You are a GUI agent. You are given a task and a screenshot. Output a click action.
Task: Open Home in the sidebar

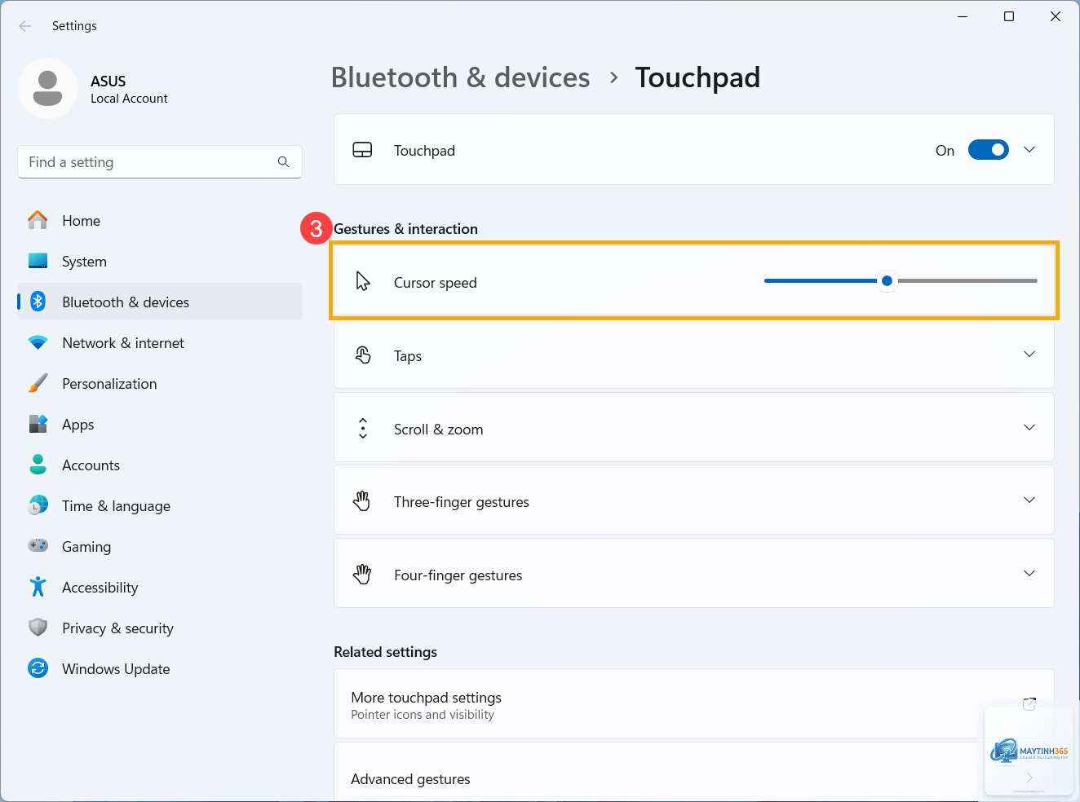pos(160,220)
